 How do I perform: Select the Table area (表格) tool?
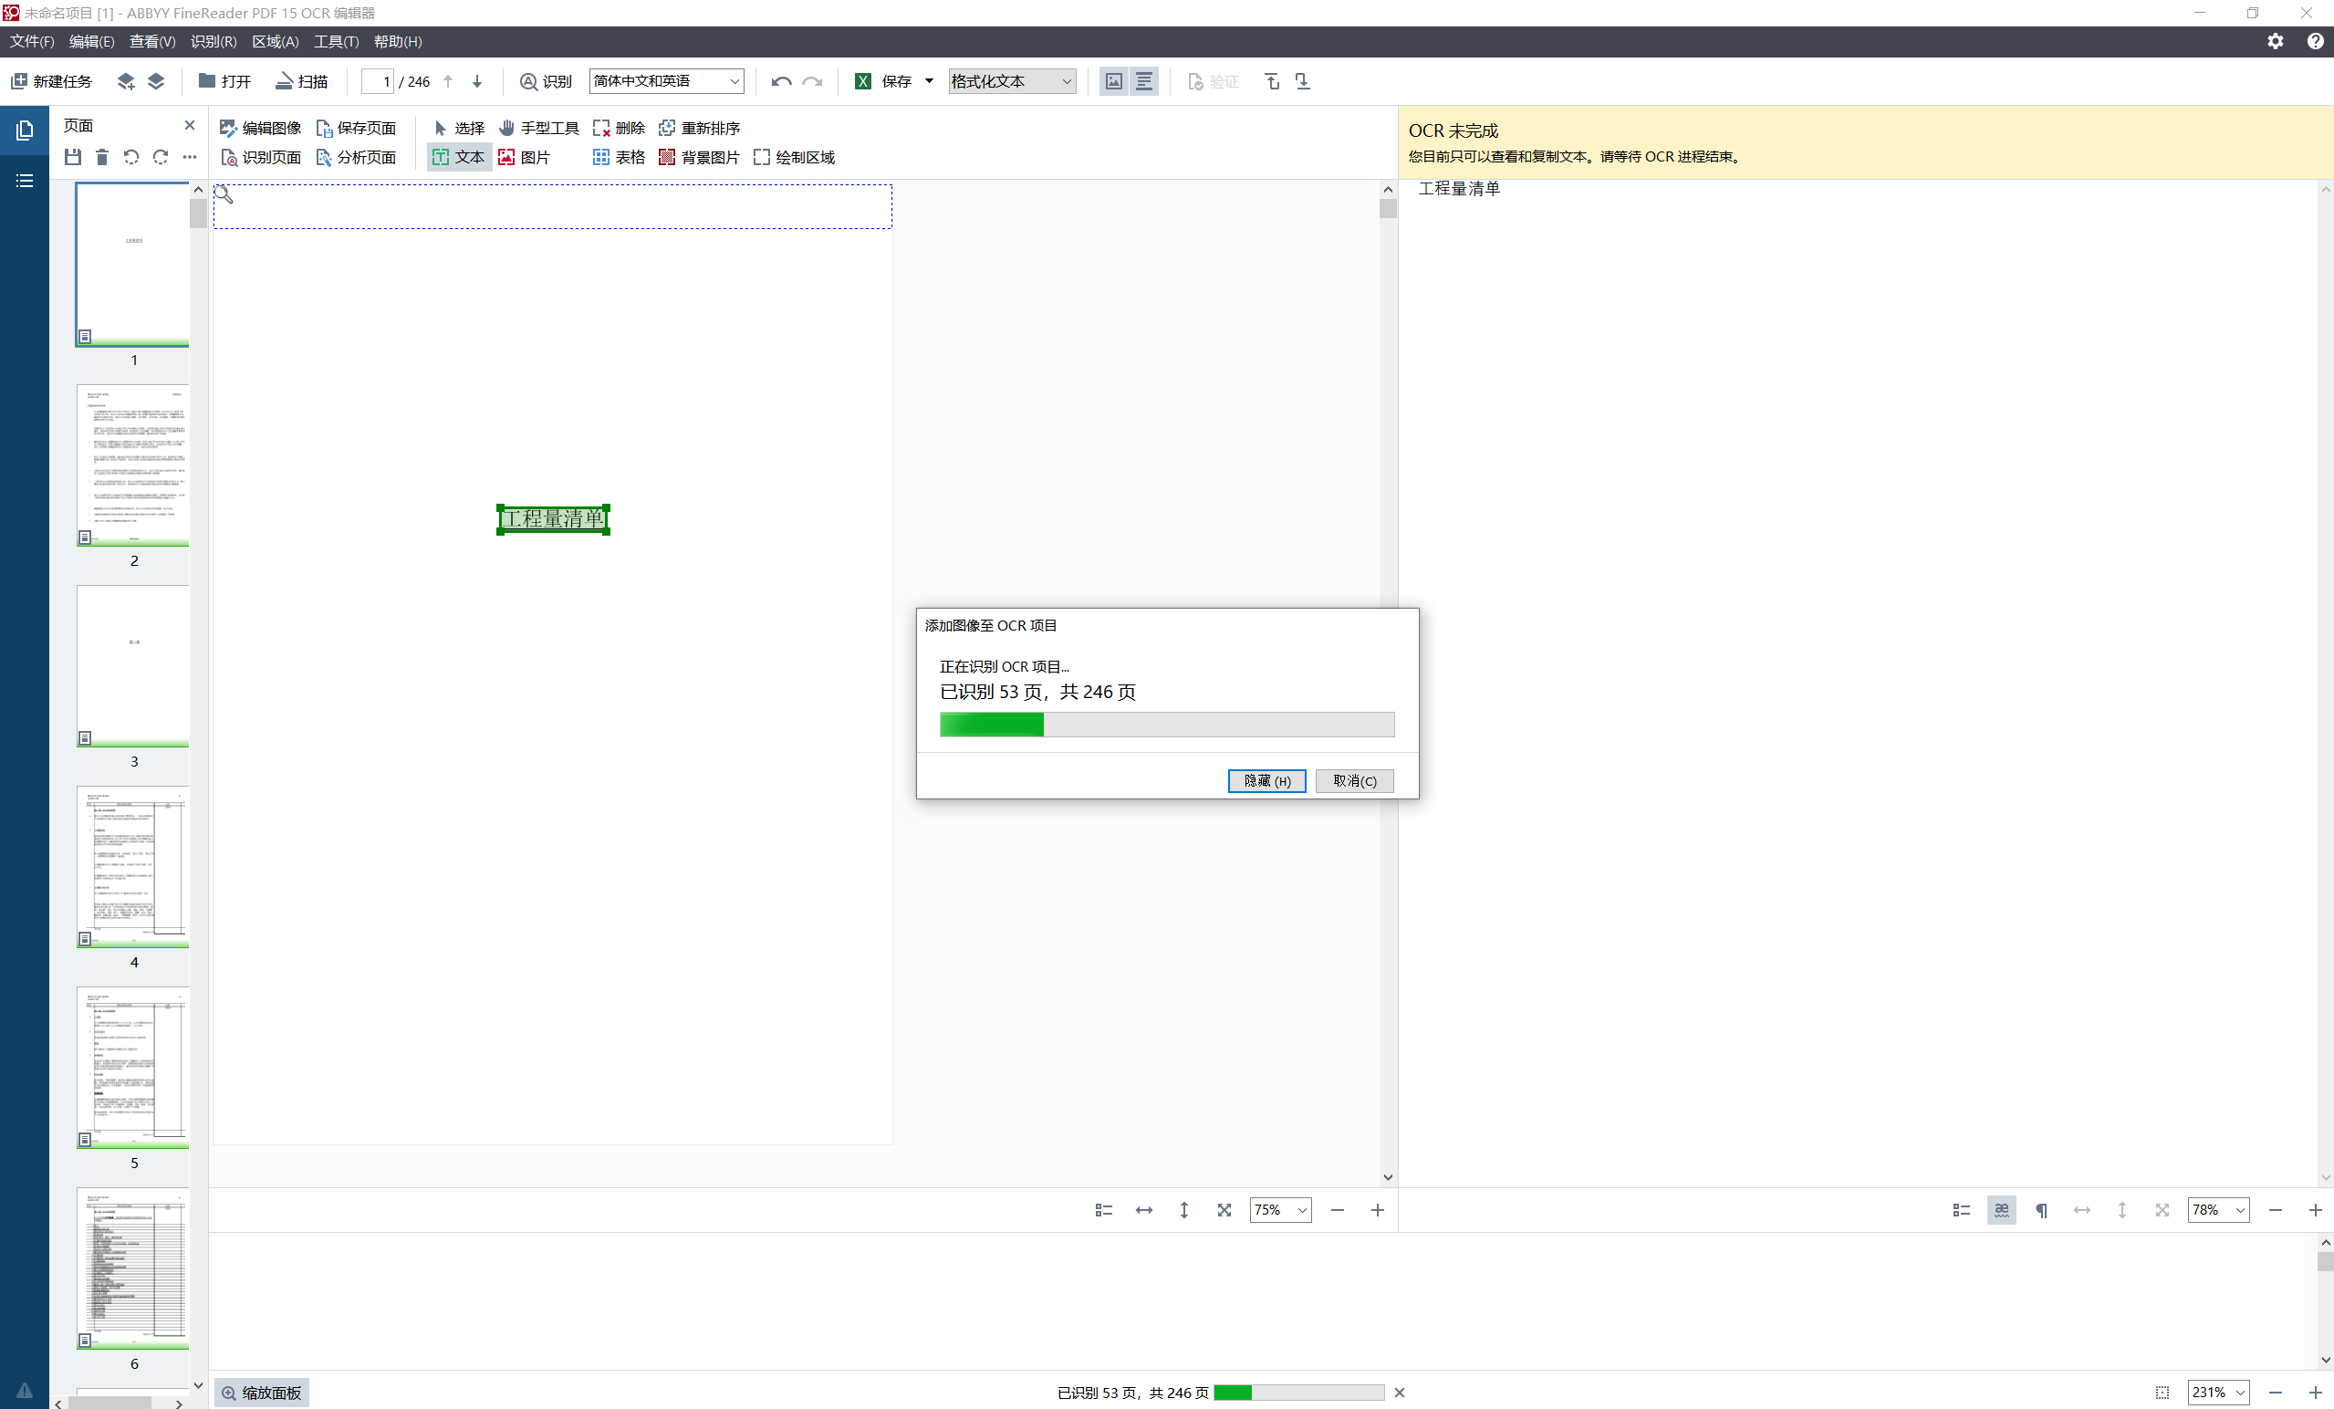point(619,157)
